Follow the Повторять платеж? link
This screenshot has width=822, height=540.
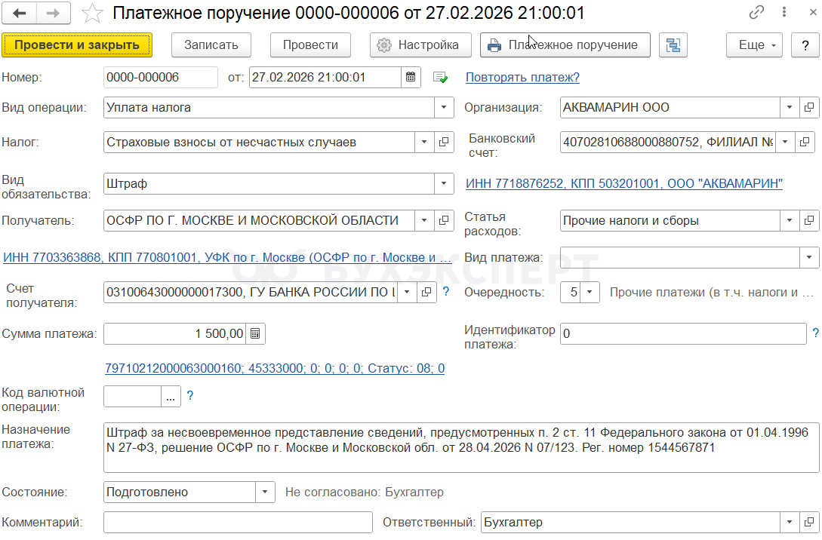522,77
